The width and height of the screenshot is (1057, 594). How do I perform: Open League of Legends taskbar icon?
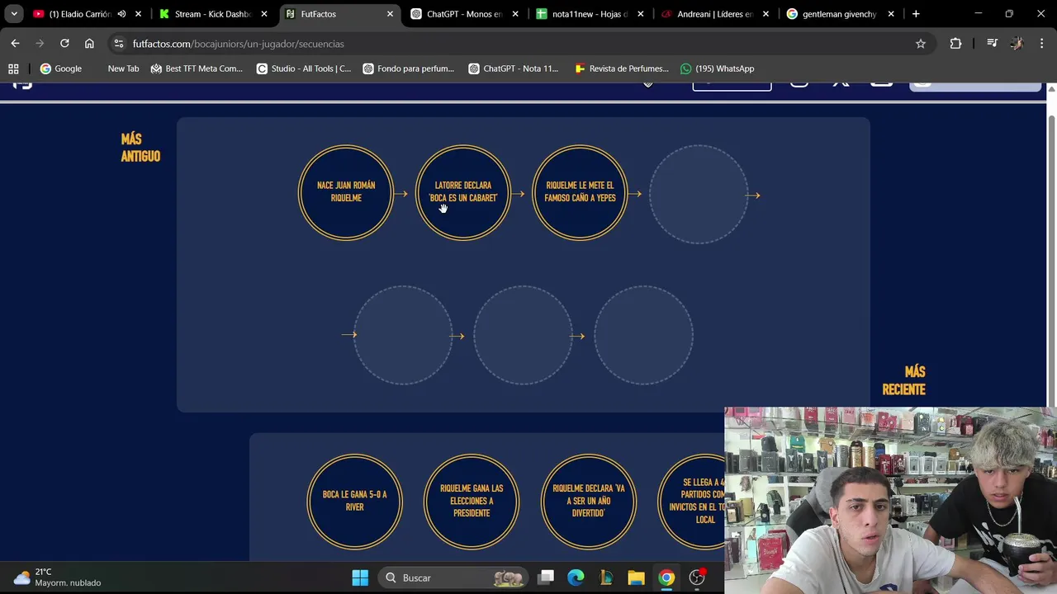point(606,577)
